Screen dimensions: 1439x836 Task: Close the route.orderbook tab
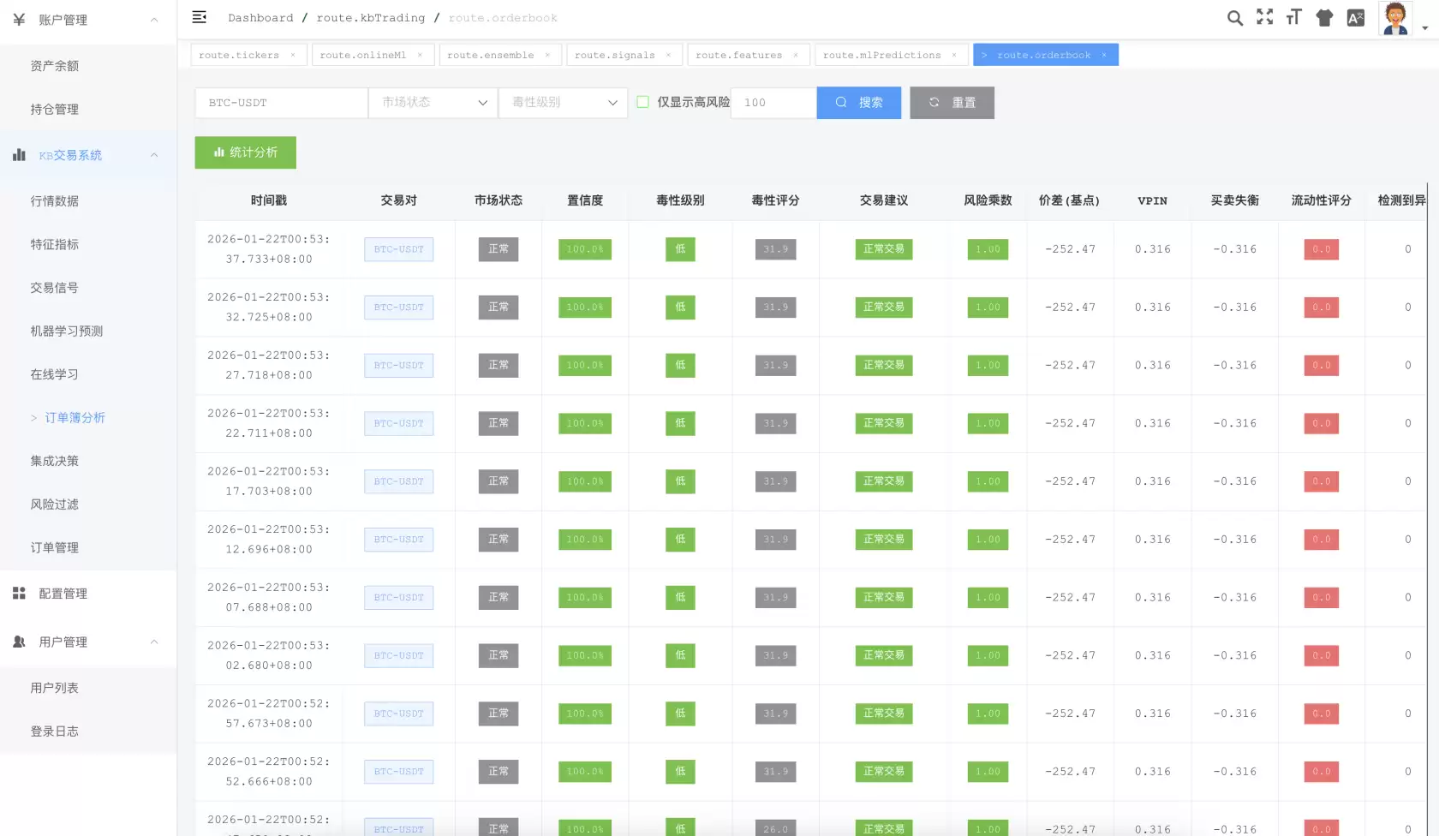[1104, 55]
